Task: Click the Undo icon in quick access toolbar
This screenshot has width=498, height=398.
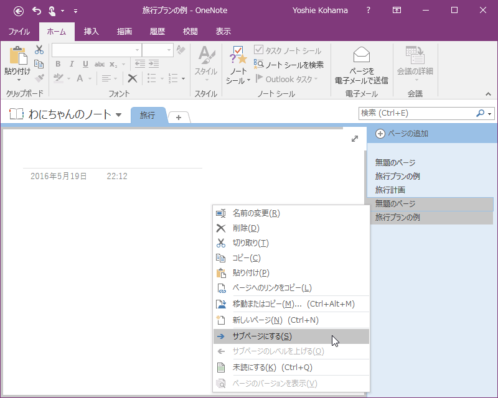Action: coord(37,11)
